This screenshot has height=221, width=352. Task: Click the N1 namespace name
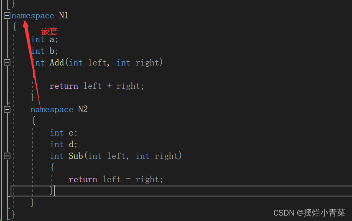[x=63, y=16]
